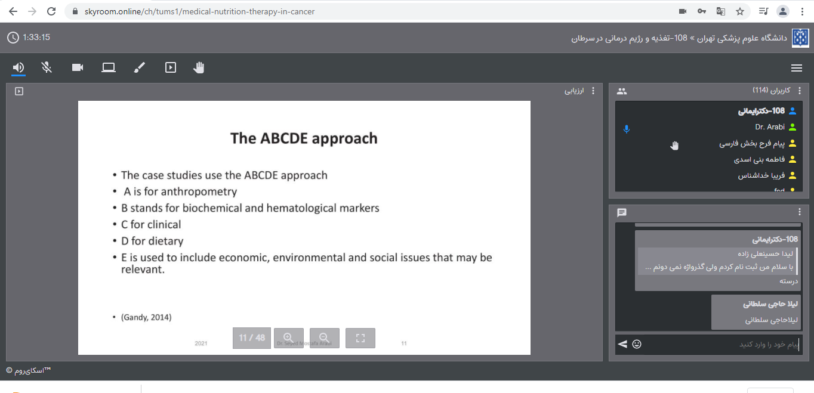
Task: Click the chat message input field
Action: [x=722, y=345]
